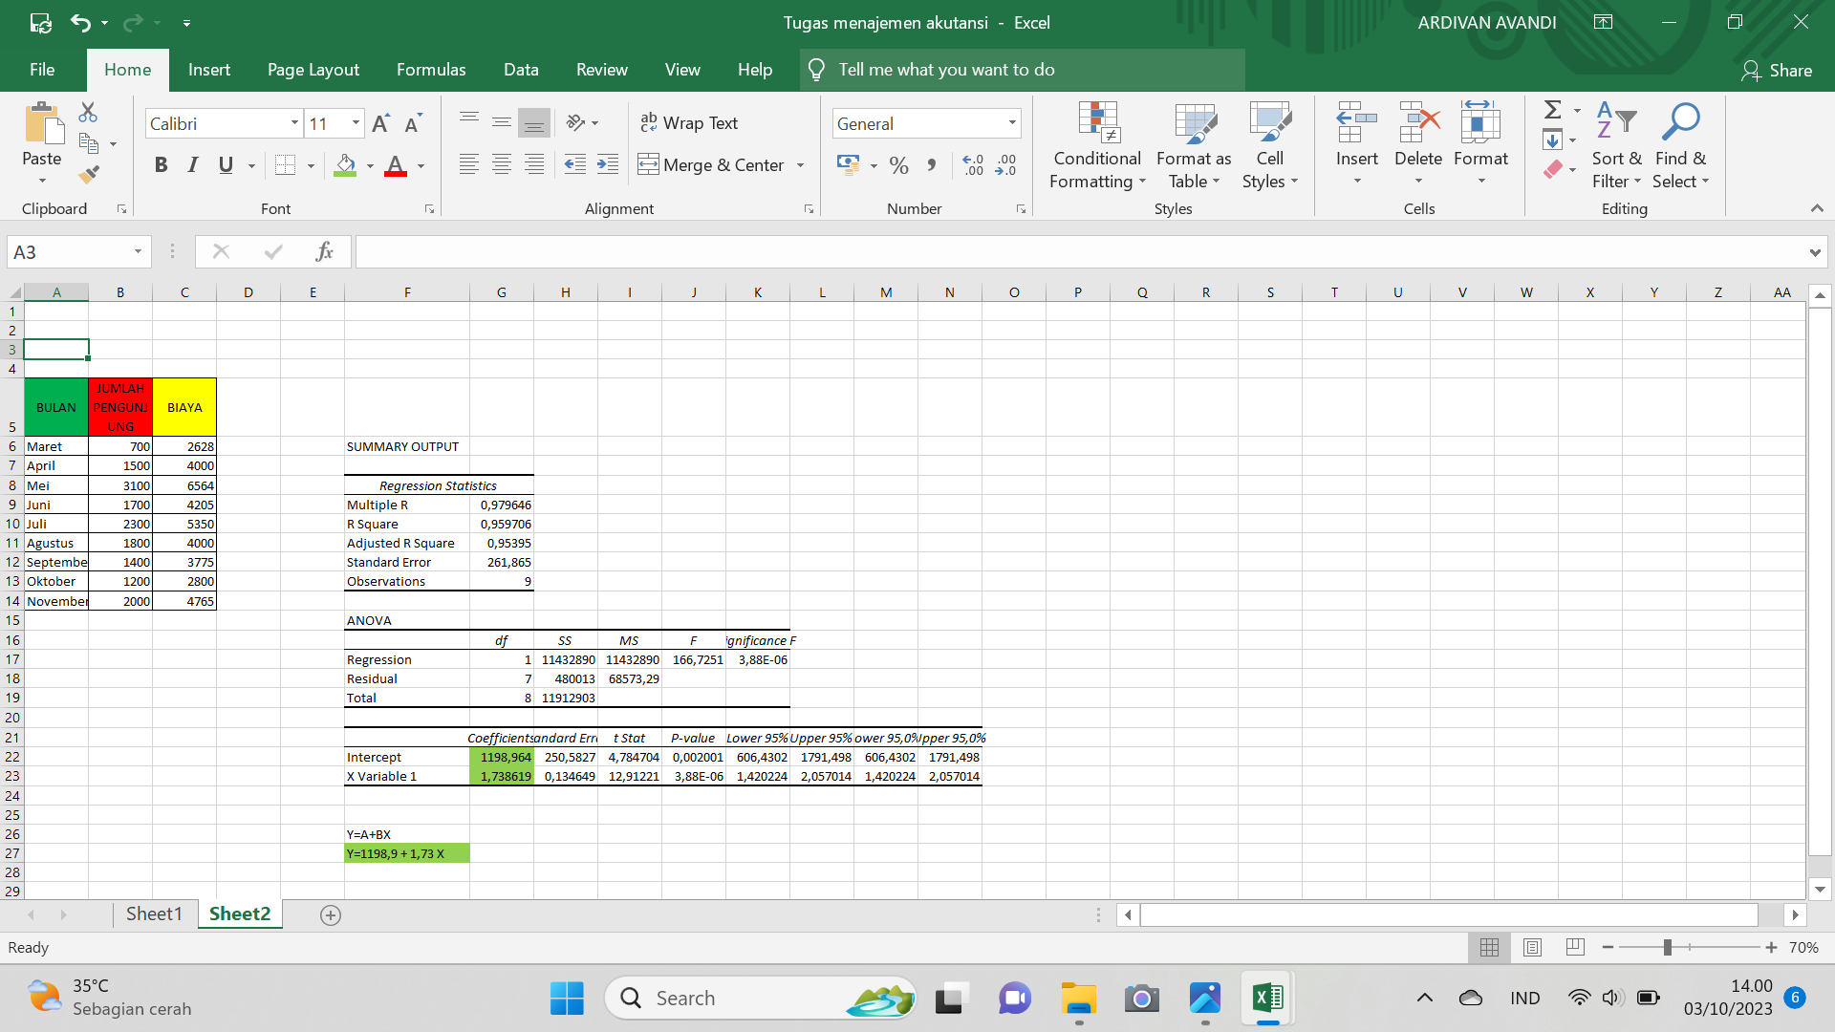Screen dimensions: 1835x1032
Task: Open Excel from the Windows taskbar
Action: coord(1267,999)
